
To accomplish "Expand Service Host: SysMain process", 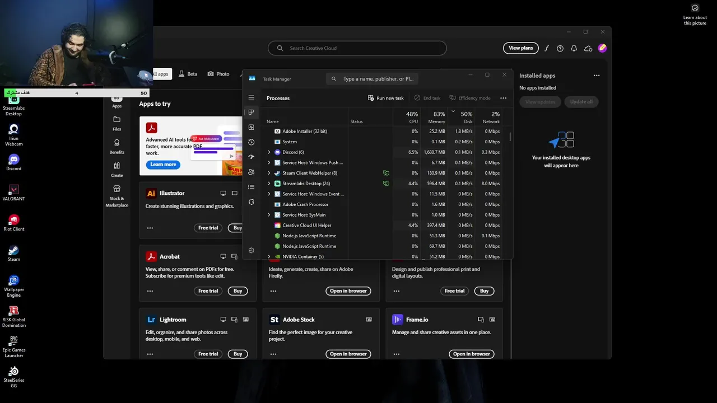I will (269, 215).
